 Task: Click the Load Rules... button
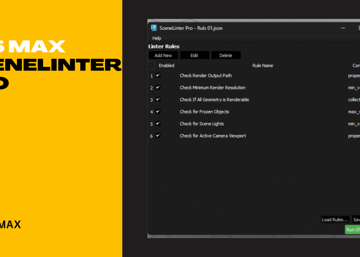(335, 219)
